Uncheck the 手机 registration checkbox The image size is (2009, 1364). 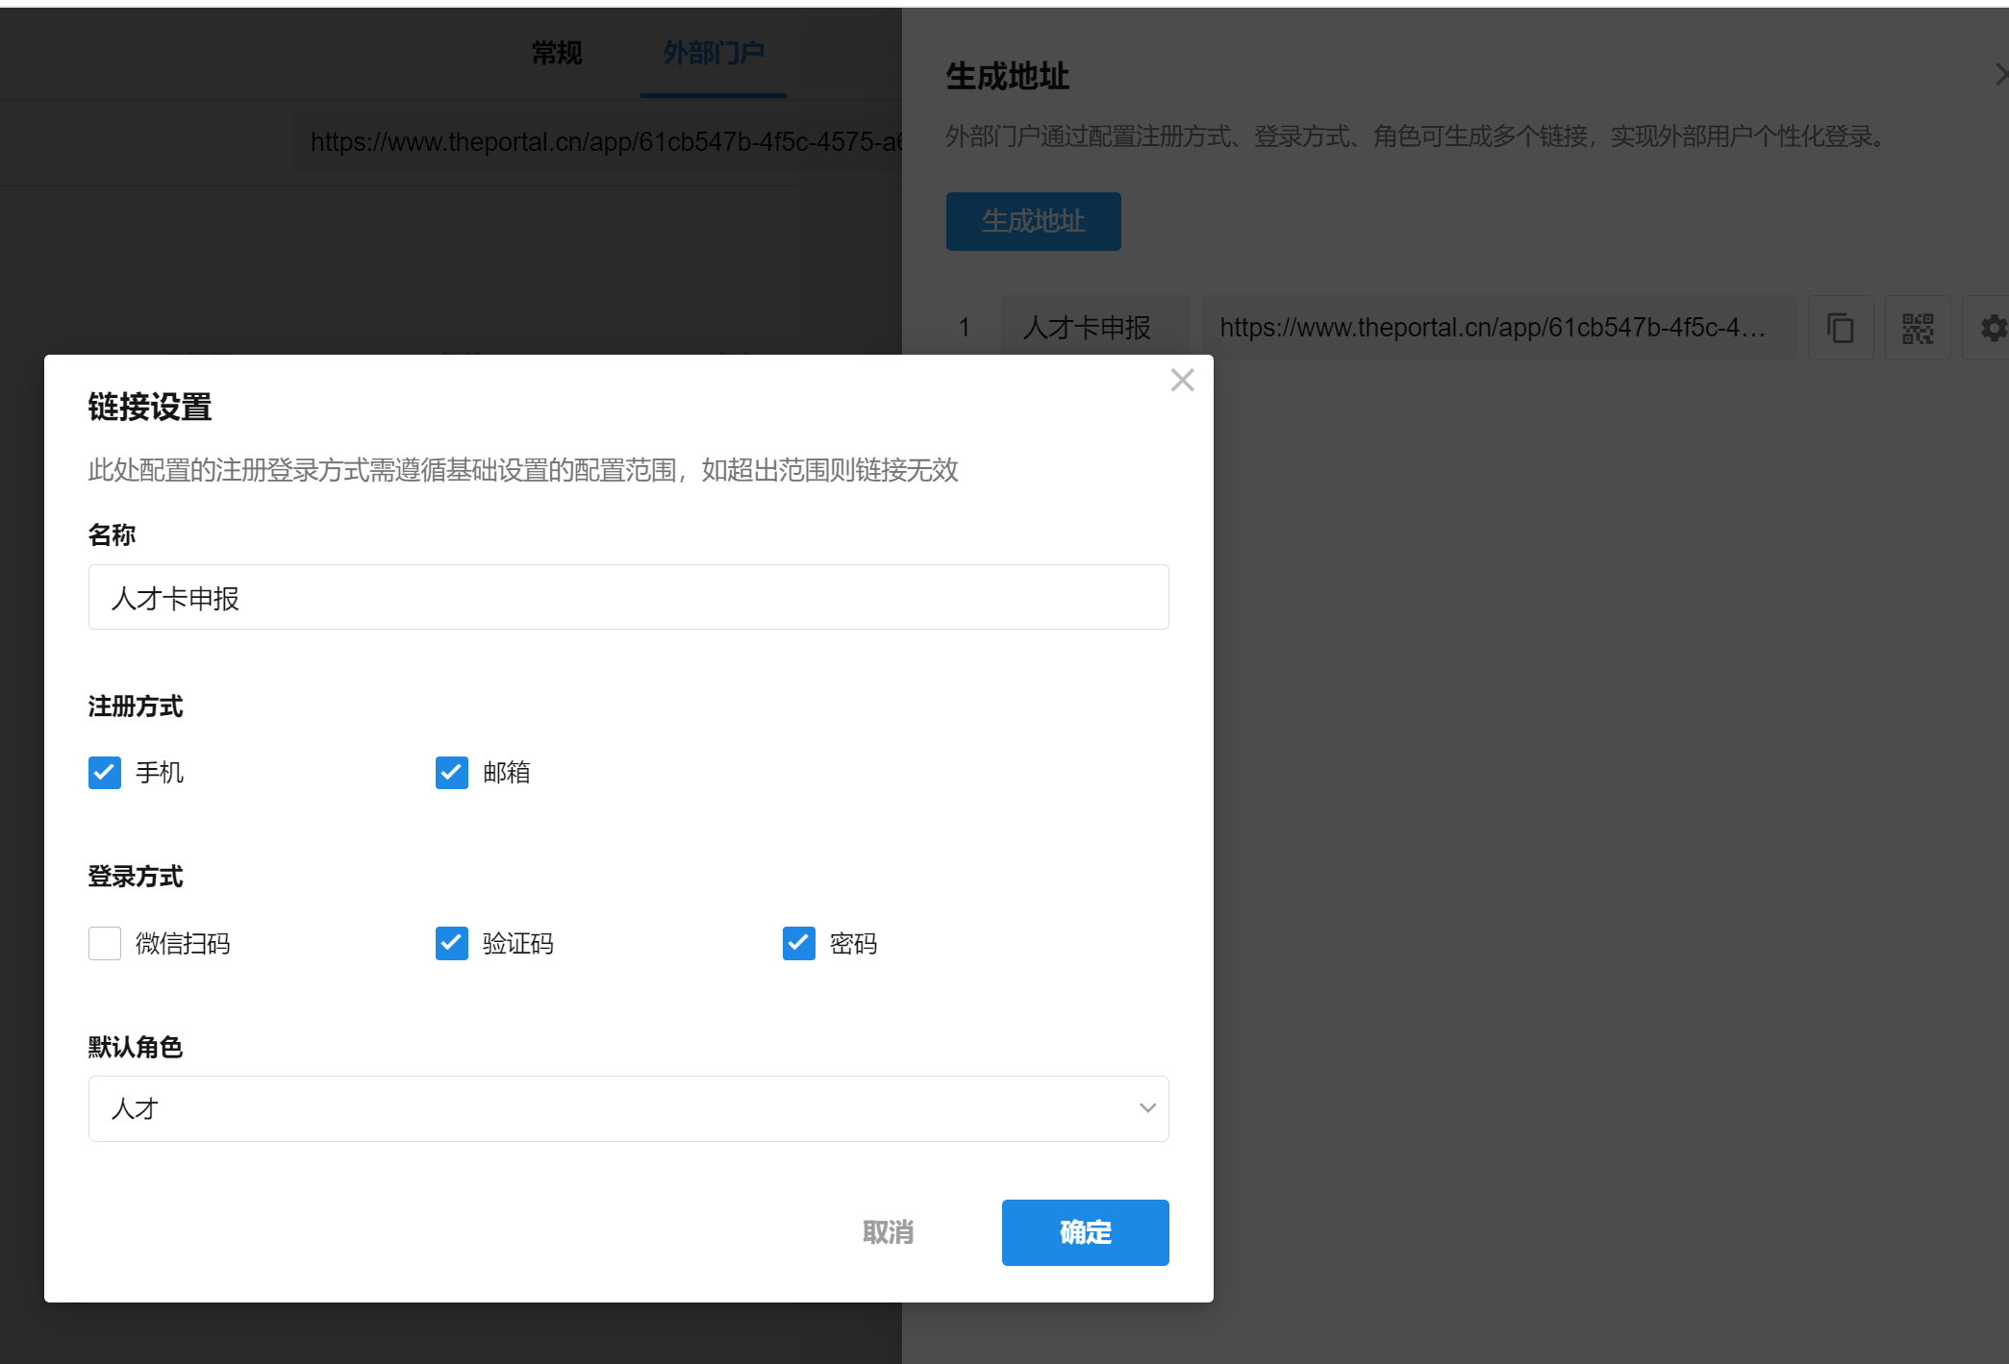(105, 773)
